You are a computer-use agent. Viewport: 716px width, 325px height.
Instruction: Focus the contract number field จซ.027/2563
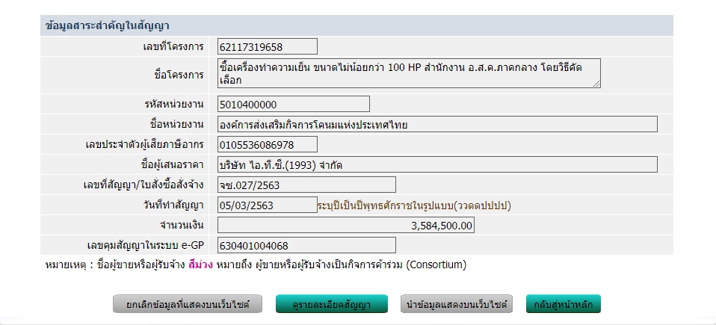point(306,185)
